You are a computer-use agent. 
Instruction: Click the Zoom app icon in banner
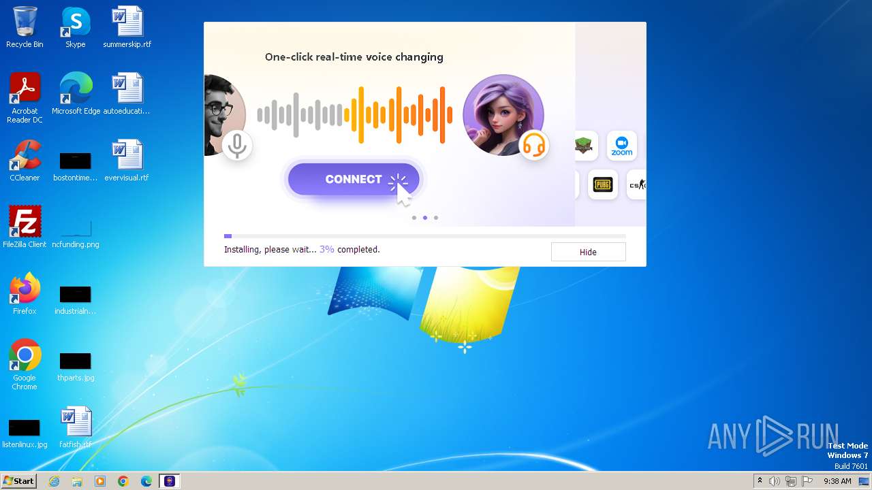(621, 146)
